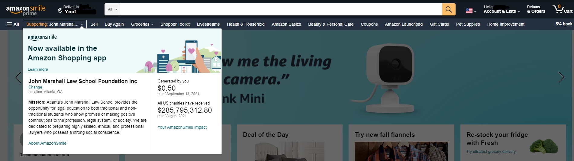Click the AmazonSmile Prime logo
This screenshot has height=161, width=574.
(x=26, y=10)
